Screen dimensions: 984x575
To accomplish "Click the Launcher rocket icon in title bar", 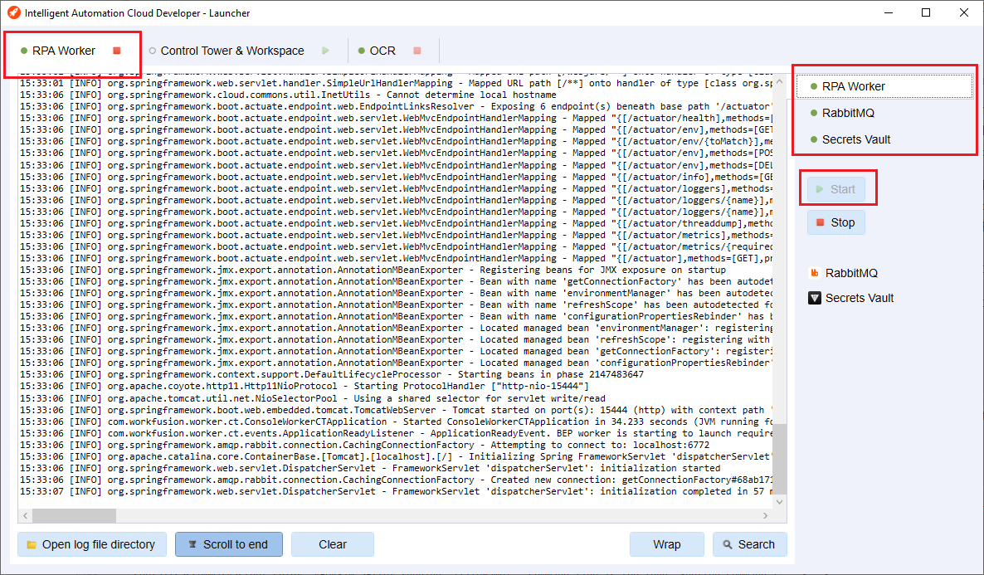I will tap(14, 12).
